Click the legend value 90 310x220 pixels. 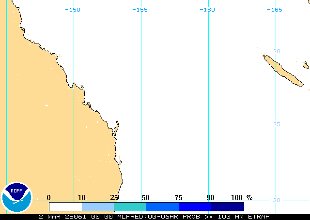pos(210,197)
